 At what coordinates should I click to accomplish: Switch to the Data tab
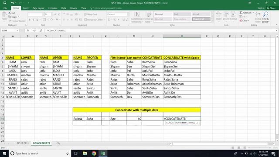pyautogui.click(x=64, y=8)
